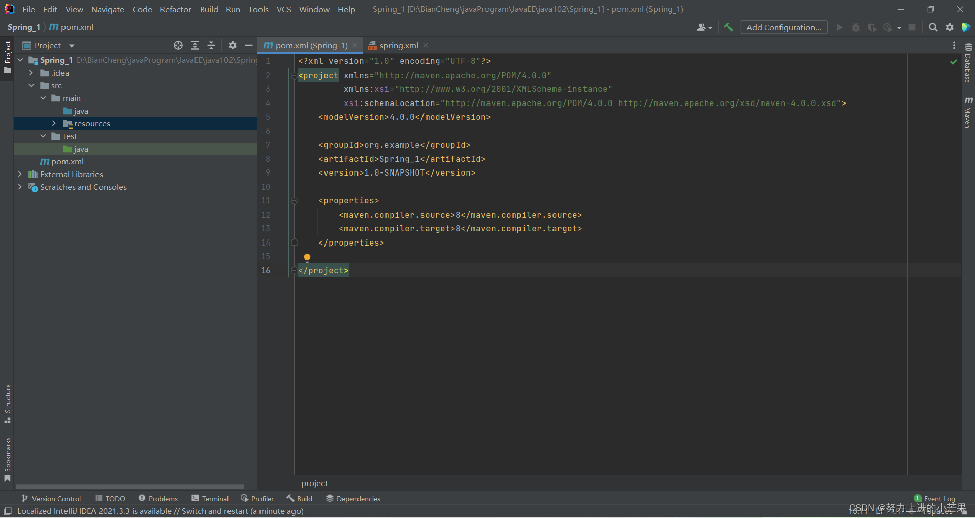
Task: Click tool window quick-access icon in status bar
Action: coord(8,511)
